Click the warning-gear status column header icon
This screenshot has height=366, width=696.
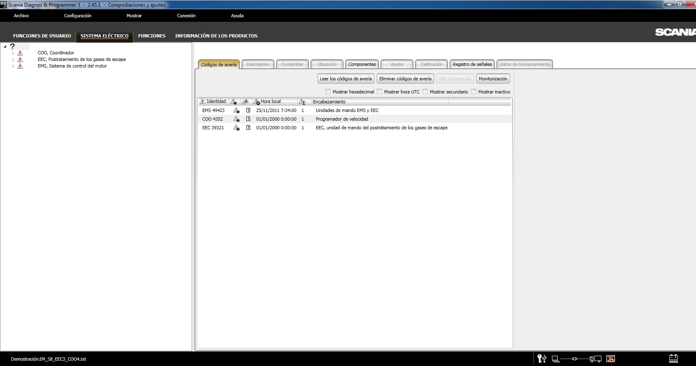[x=234, y=102]
